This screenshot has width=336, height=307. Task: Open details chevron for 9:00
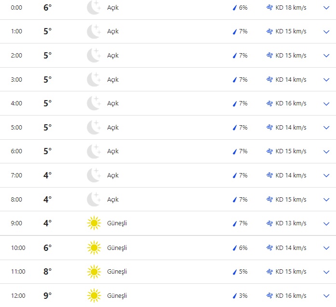326,223
